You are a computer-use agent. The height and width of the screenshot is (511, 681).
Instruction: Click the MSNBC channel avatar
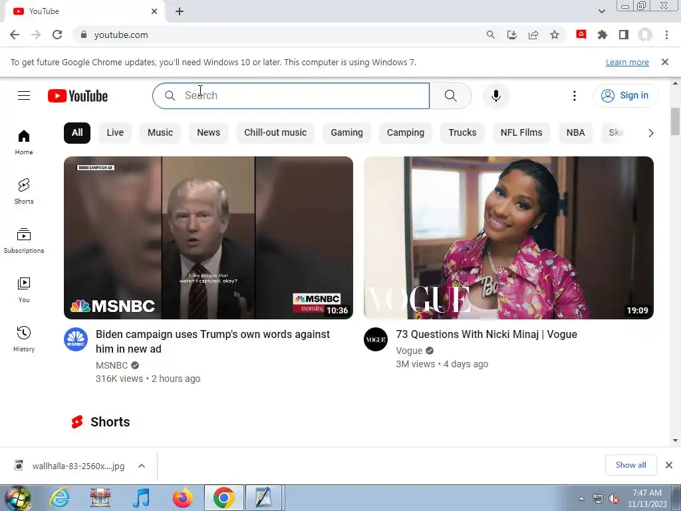point(76,339)
